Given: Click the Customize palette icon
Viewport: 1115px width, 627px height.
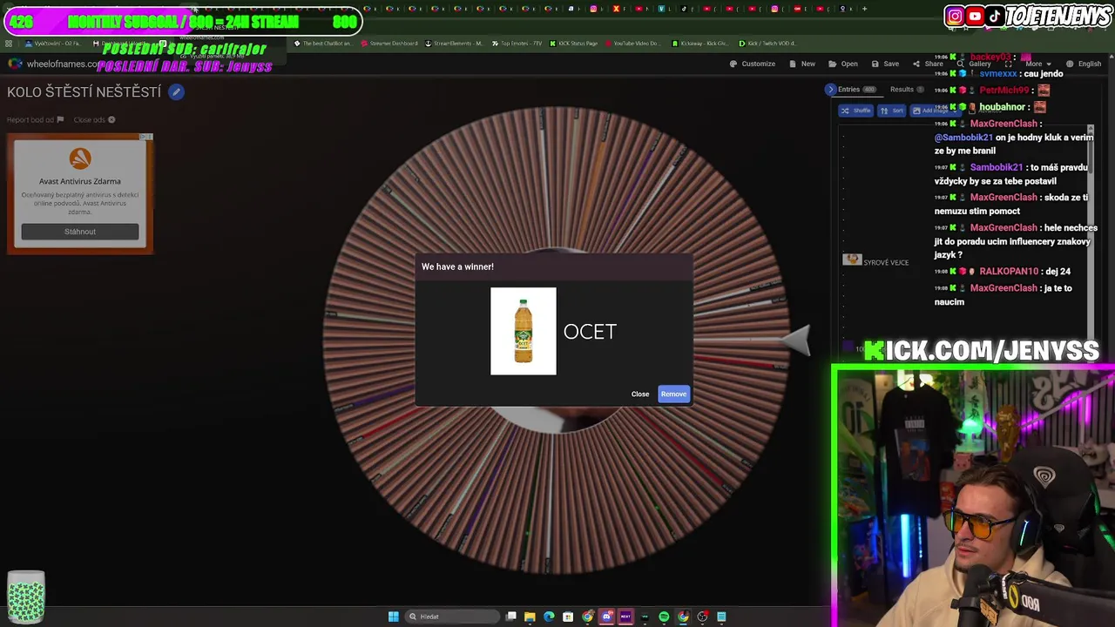Looking at the screenshot, I should pyautogui.click(x=733, y=64).
